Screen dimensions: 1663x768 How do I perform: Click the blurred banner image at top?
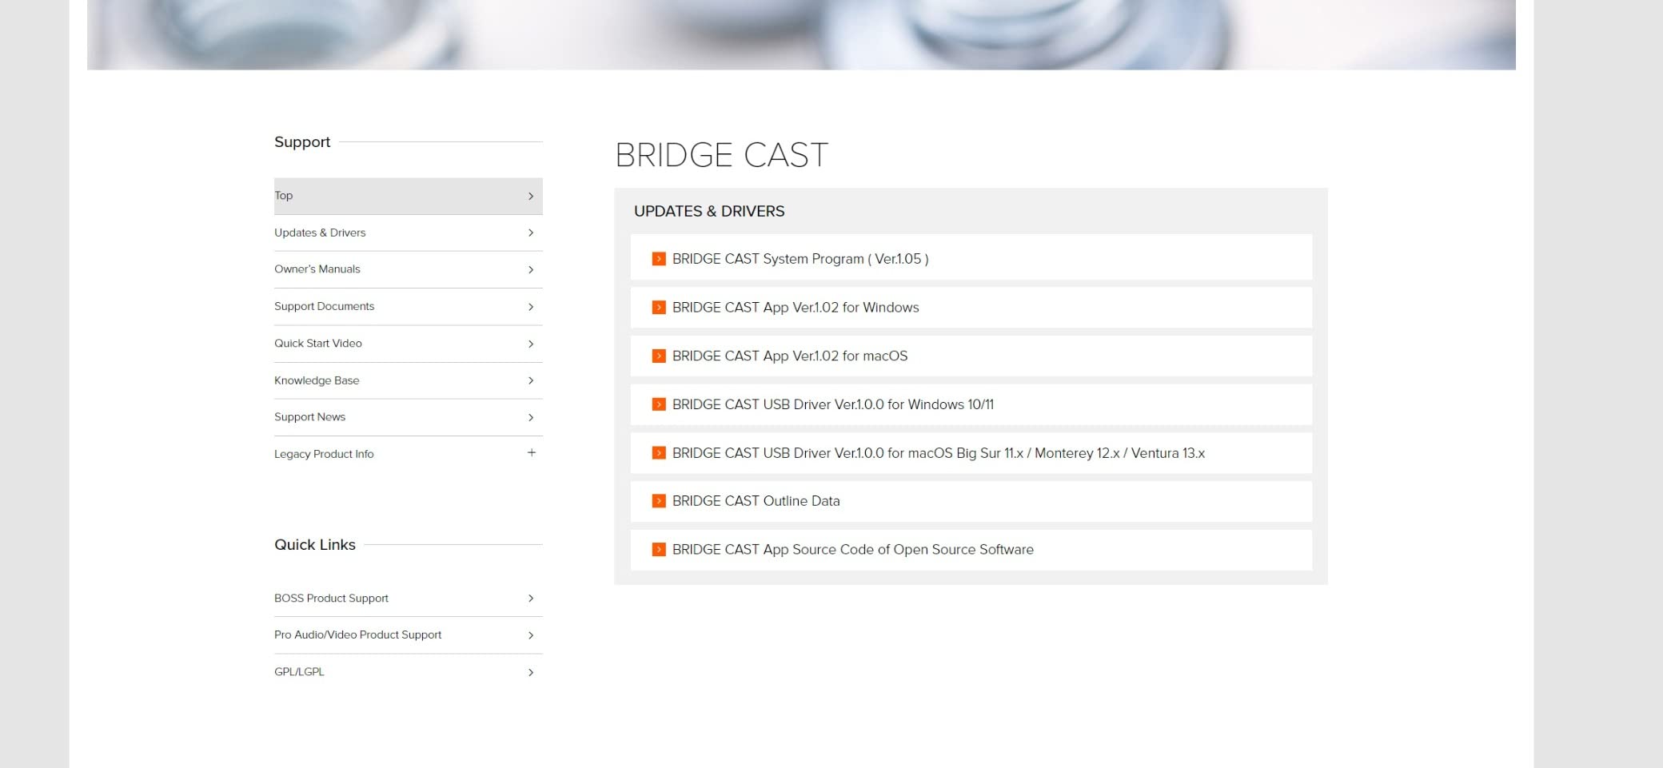(801, 34)
